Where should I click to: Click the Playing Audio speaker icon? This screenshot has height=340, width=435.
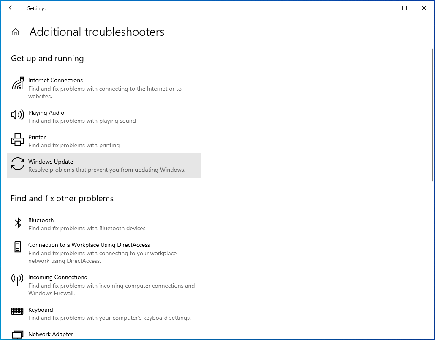pyautogui.click(x=18, y=115)
